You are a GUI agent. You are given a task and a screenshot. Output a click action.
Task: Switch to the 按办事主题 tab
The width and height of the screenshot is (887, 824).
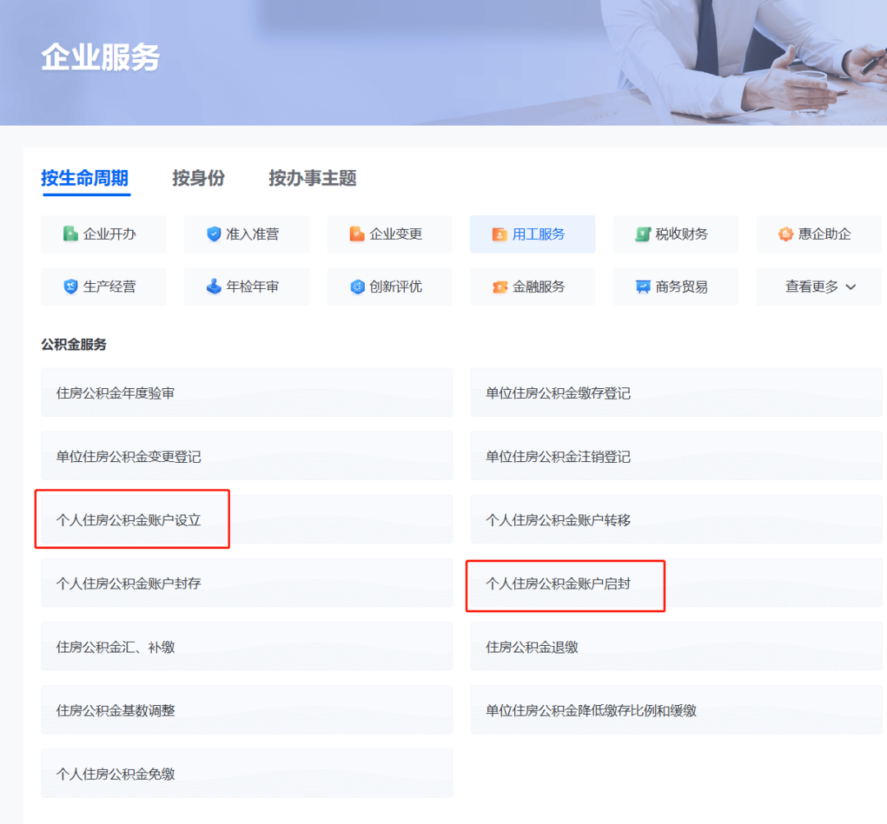(x=311, y=178)
